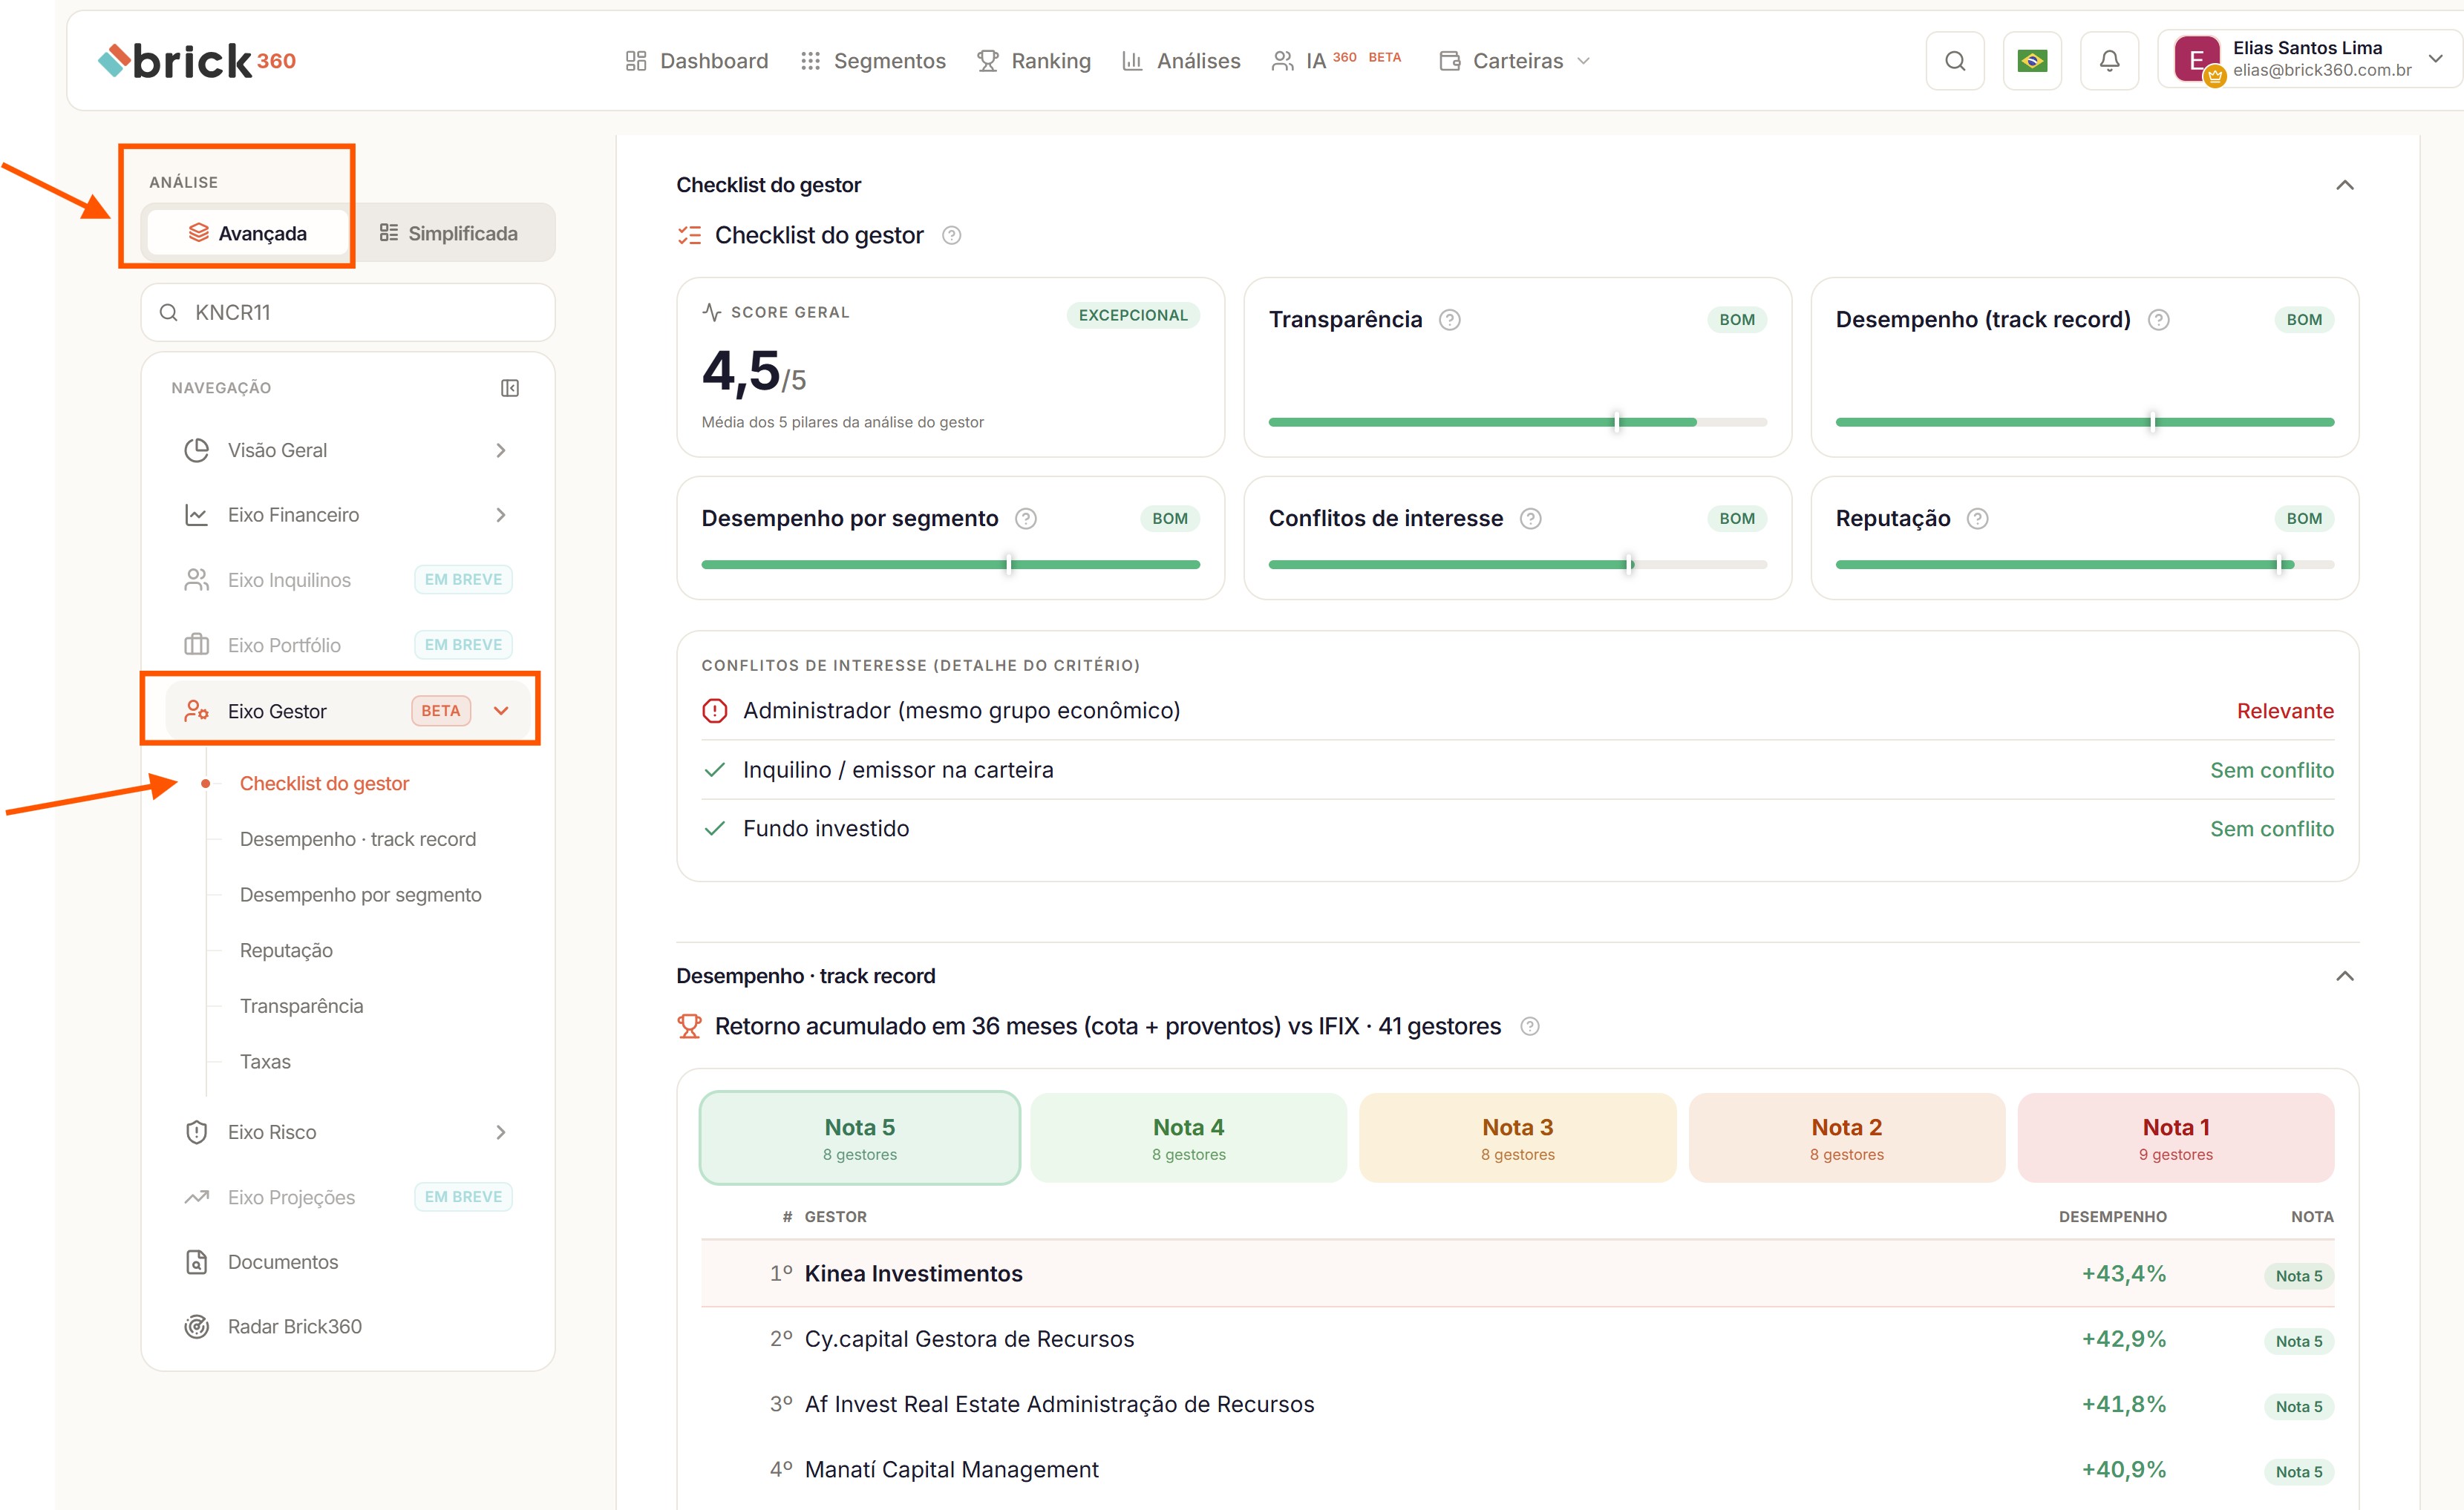Jump to Reputação sub-item in sidebar
Screen dimensions: 2464x1510
[286, 951]
